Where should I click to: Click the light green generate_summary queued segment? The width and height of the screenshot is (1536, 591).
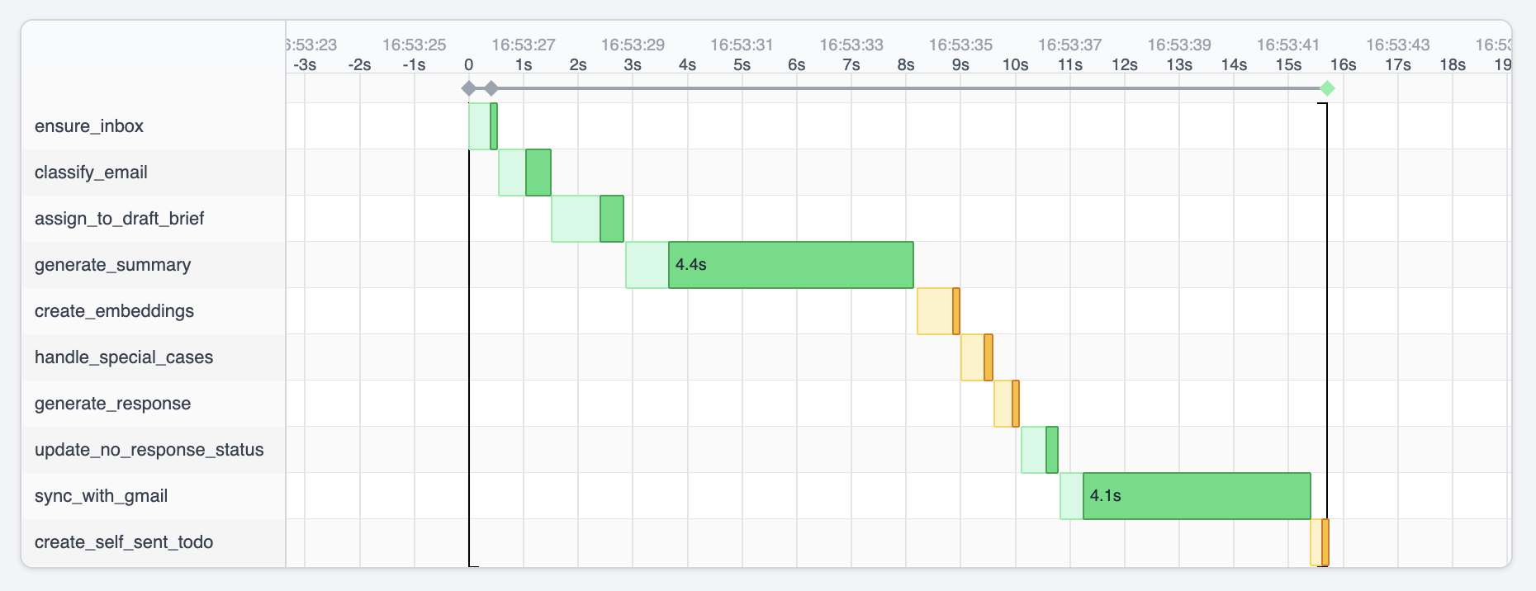coord(647,265)
